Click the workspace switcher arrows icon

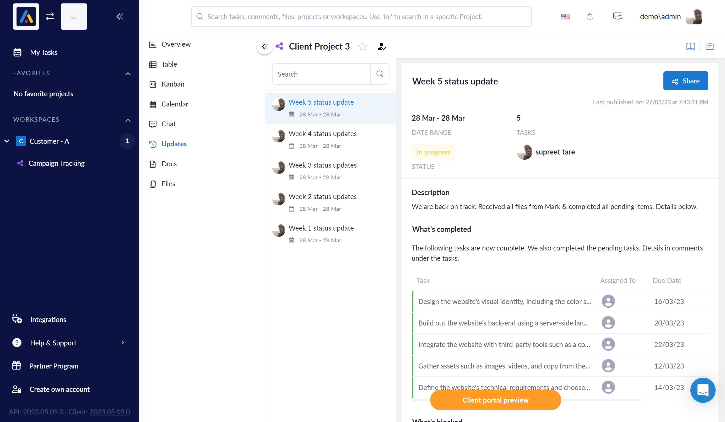[50, 17]
